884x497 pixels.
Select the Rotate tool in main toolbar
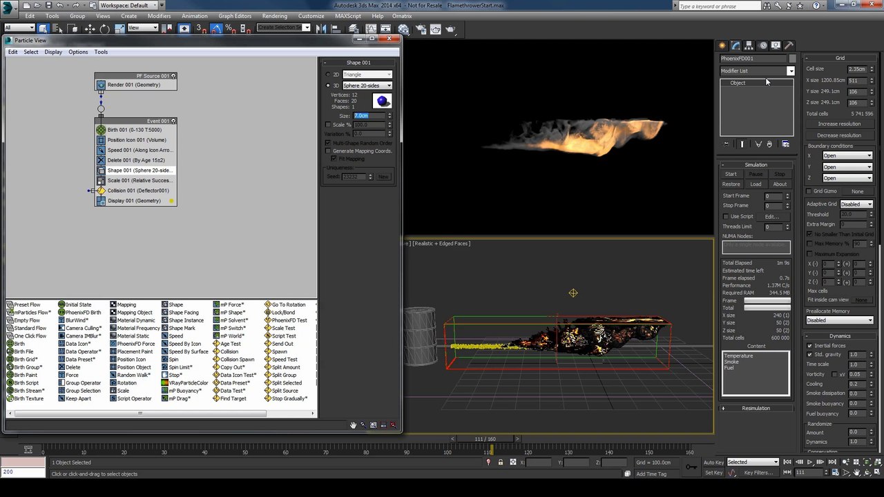pos(105,28)
